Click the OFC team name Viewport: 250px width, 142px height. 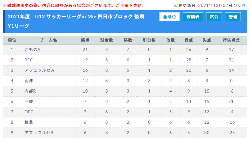29,112
